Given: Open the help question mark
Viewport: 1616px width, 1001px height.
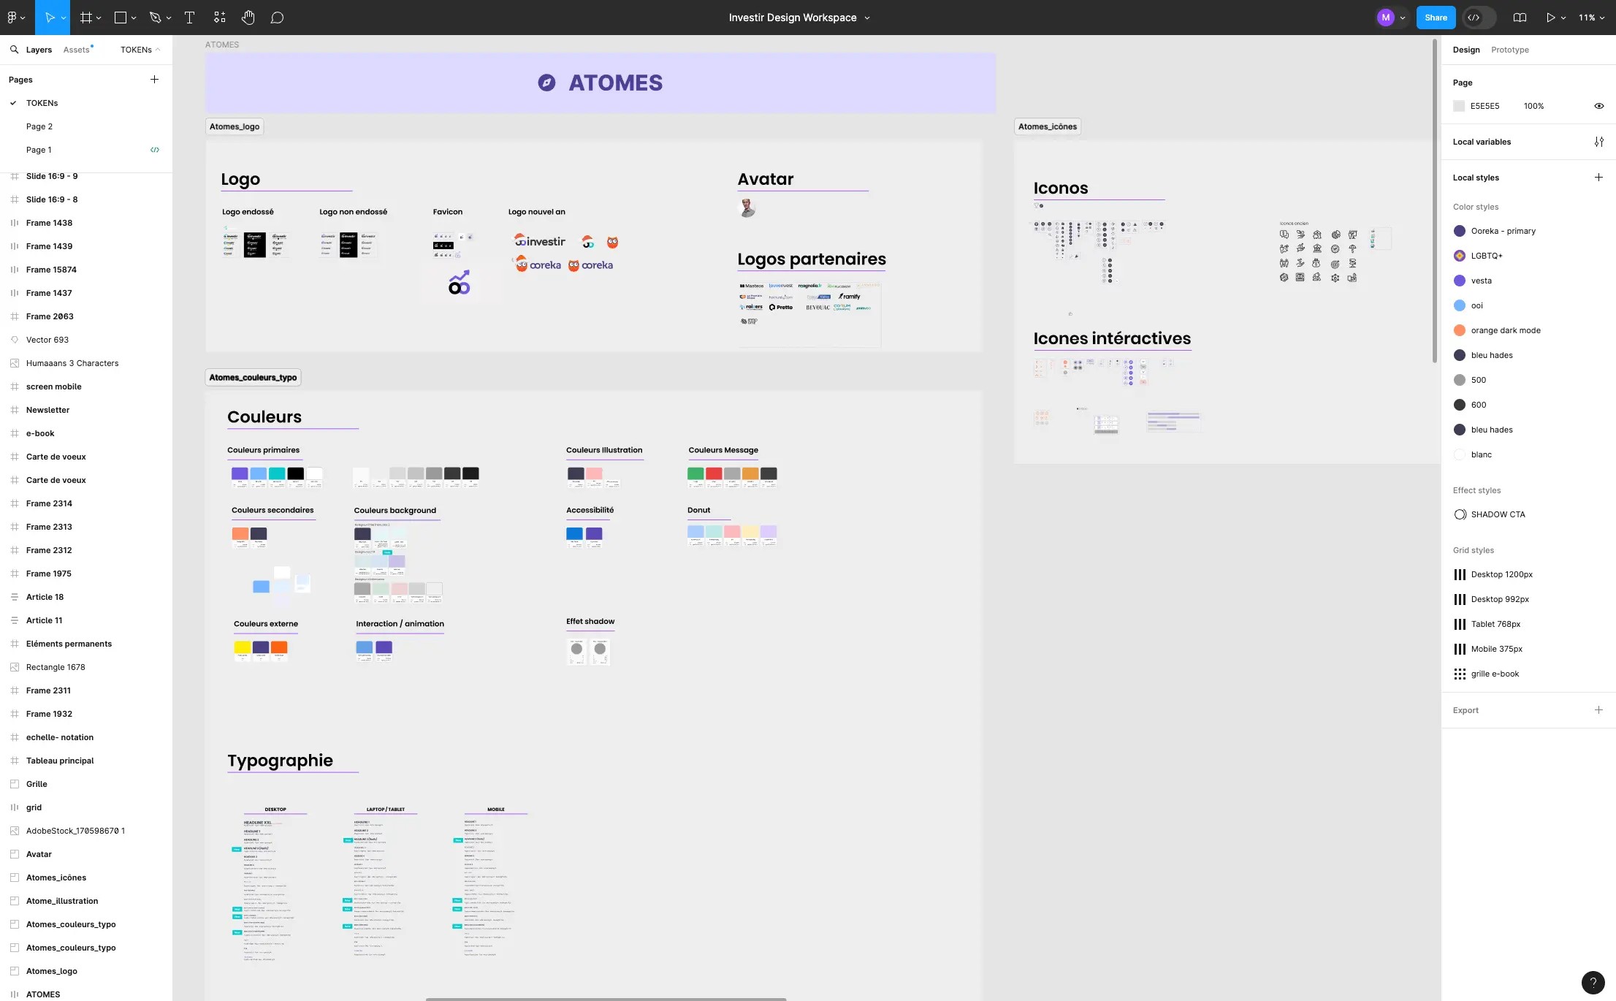Looking at the screenshot, I should 1593,983.
